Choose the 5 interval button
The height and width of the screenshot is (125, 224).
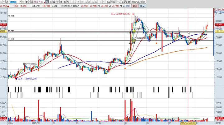pyautogui.click(x=79, y=2)
